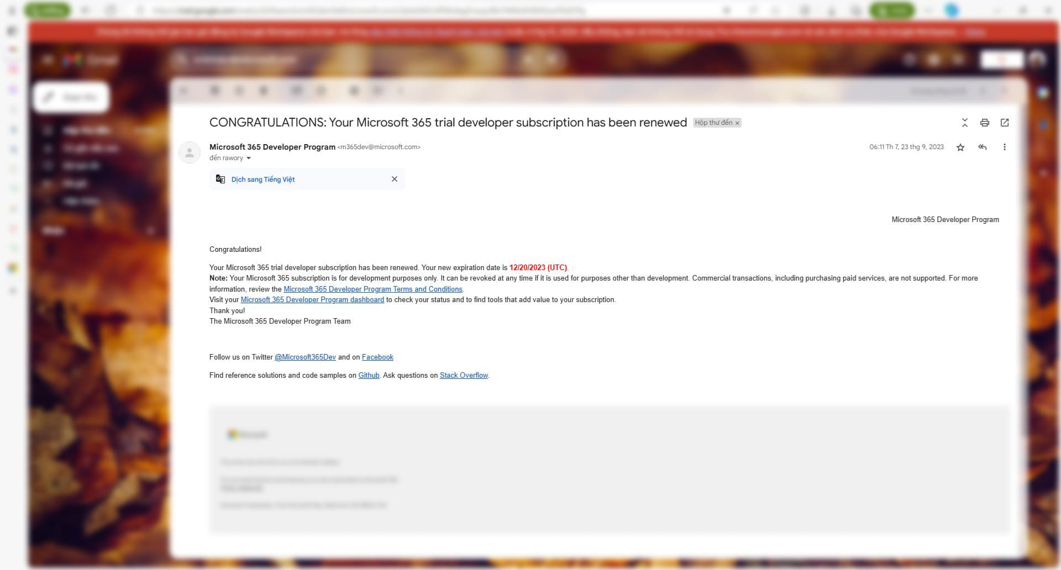This screenshot has width=1061, height=570.
Task: Open the Facebook link
Action: (x=377, y=357)
